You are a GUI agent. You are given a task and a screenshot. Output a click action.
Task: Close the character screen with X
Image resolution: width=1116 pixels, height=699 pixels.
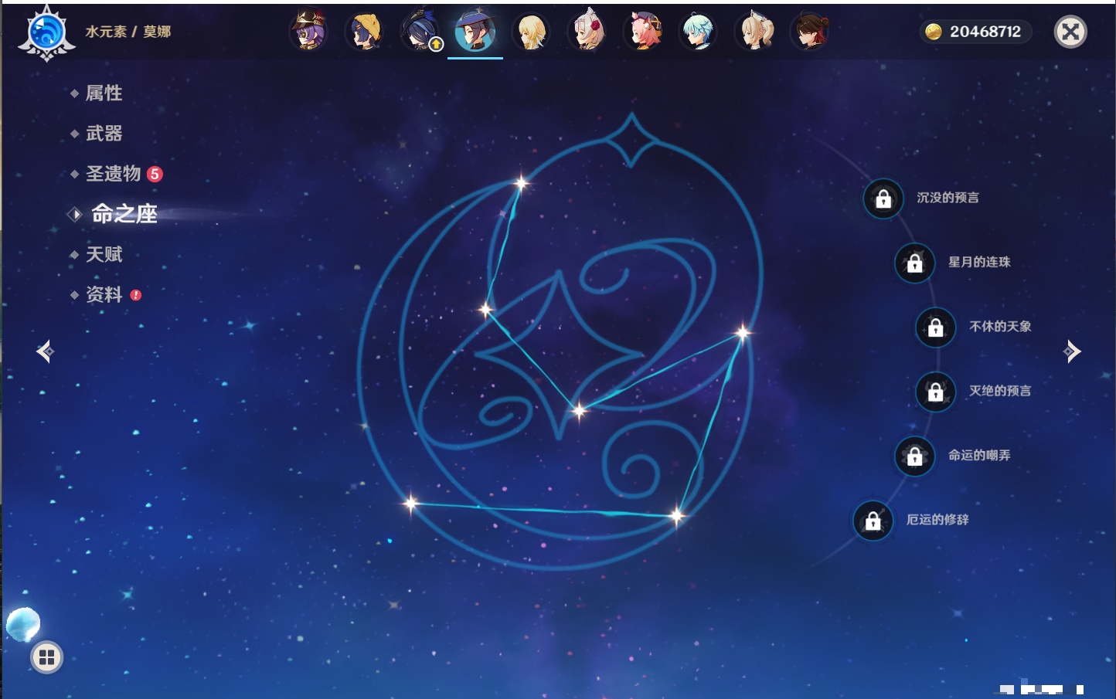1070,32
